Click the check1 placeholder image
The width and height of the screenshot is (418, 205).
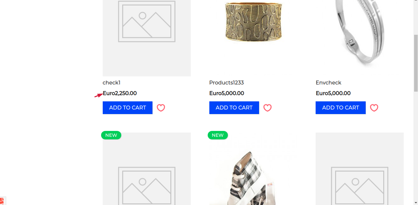(147, 38)
